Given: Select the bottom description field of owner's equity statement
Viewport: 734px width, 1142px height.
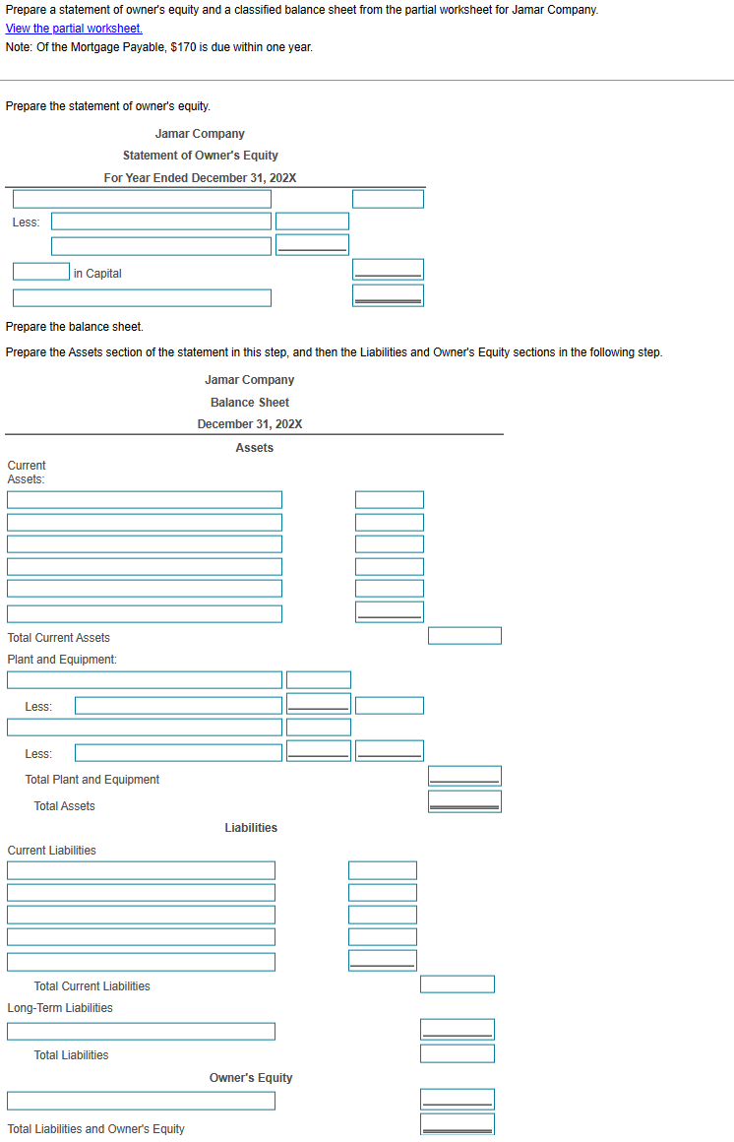Looking at the screenshot, I should (141, 297).
